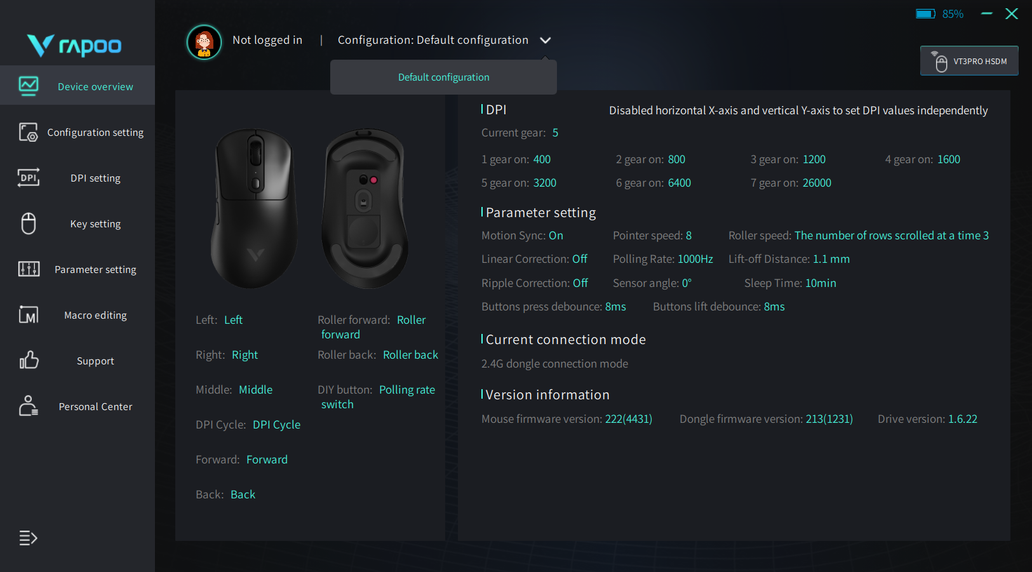Viewport: 1032px width, 572px height.
Task: Open Support via the thumbs-up icon
Action: 29,361
